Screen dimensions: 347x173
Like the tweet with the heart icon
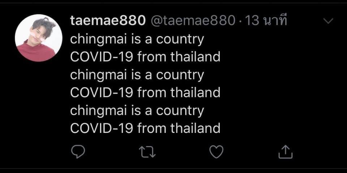click(216, 152)
